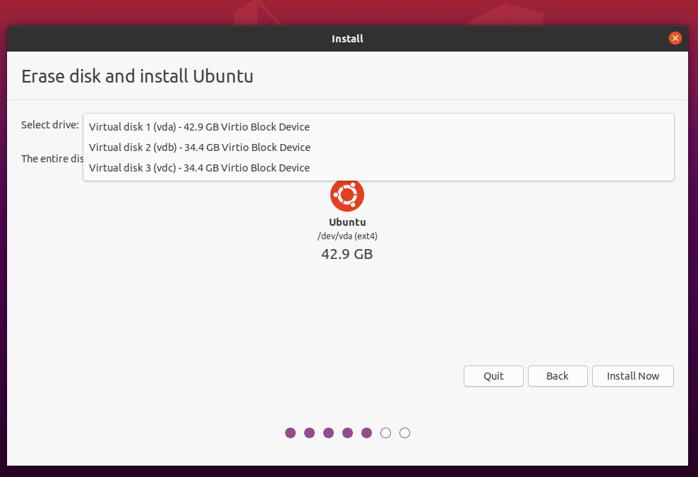Click Erase disk and install Ubuntu heading

(x=137, y=76)
